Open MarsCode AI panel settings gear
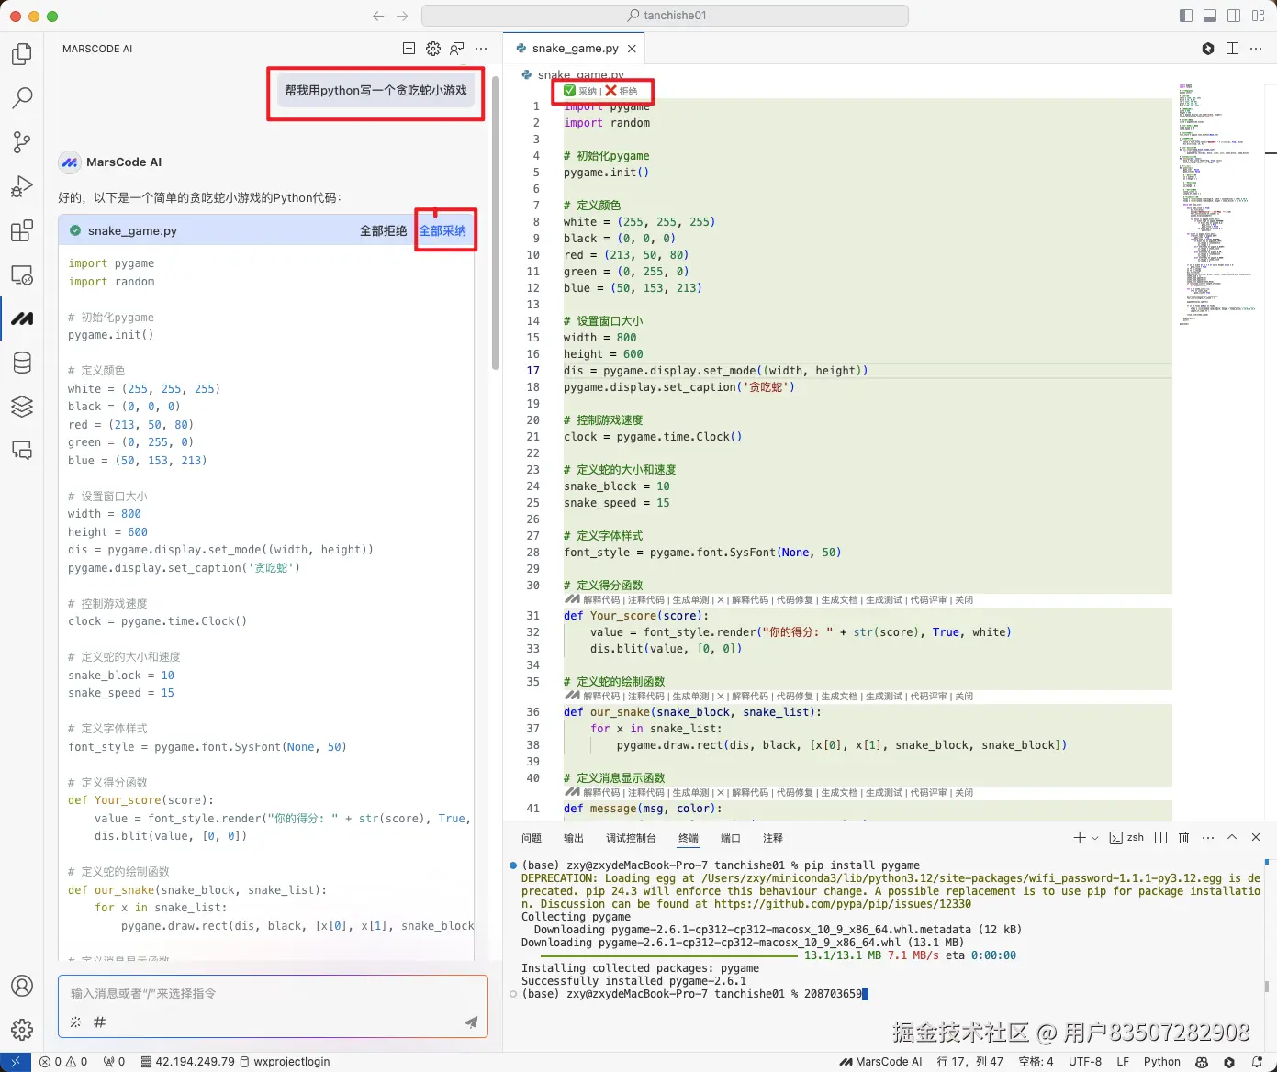1277x1072 pixels. [433, 49]
